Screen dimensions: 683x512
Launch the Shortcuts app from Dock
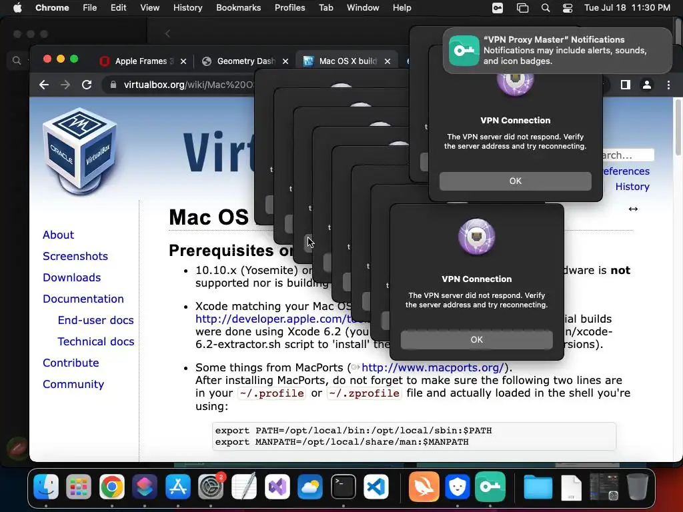pos(145,486)
